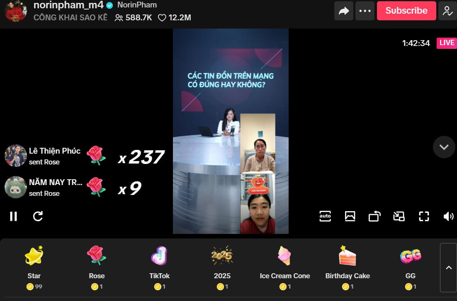
Task: Expand the gift panel with up arrow
Action: (x=448, y=268)
